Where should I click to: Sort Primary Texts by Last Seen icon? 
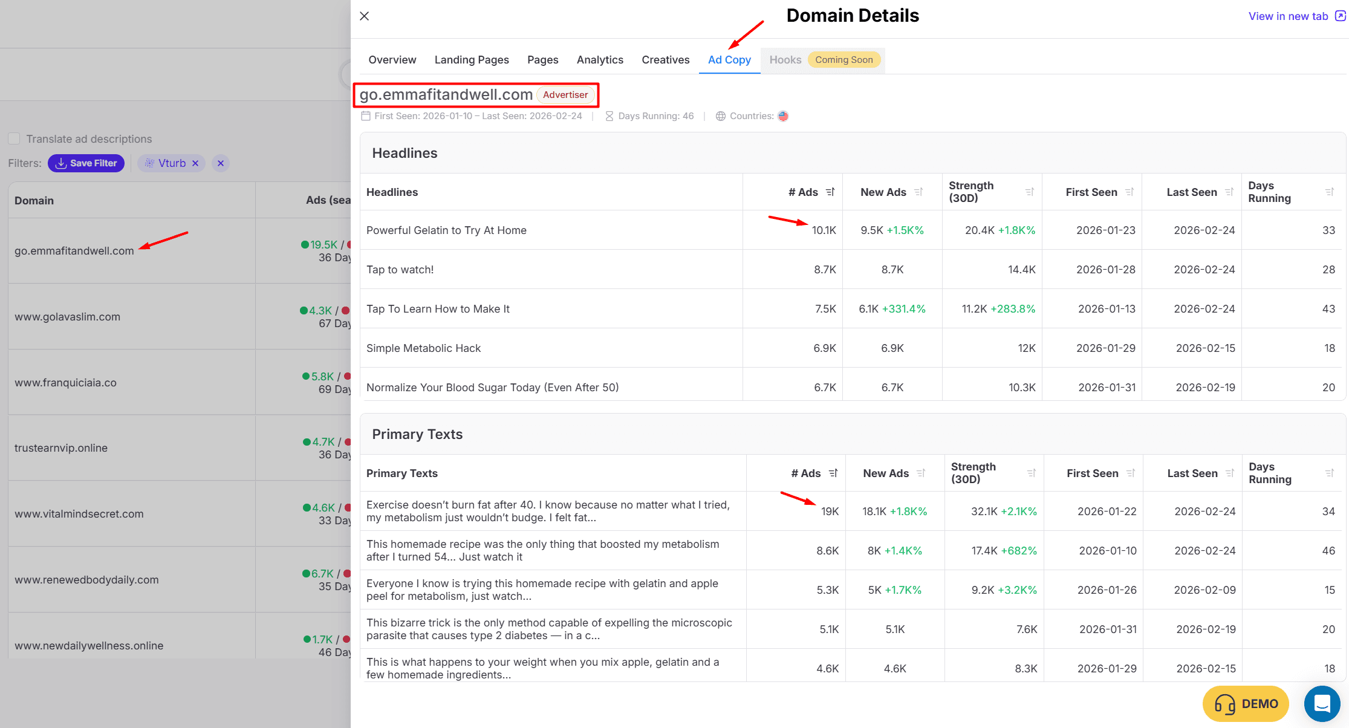pyautogui.click(x=1229, y=473)
